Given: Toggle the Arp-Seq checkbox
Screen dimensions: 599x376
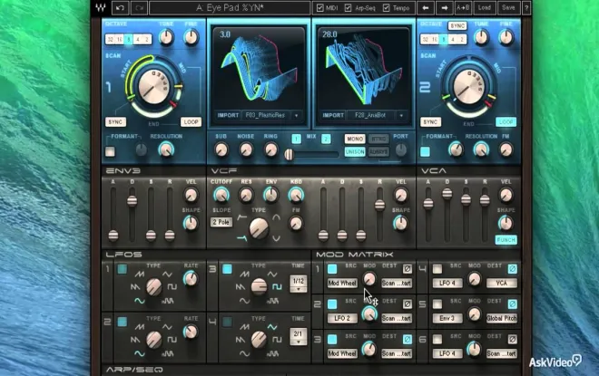Looking at the screenshot, I should (x=348, y=7).
